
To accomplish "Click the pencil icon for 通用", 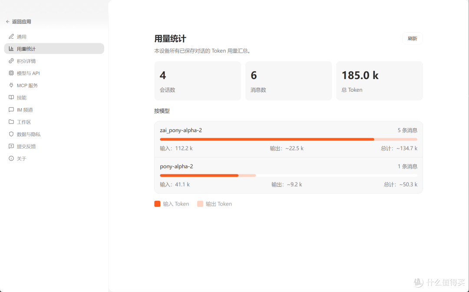I will [11, 36].
